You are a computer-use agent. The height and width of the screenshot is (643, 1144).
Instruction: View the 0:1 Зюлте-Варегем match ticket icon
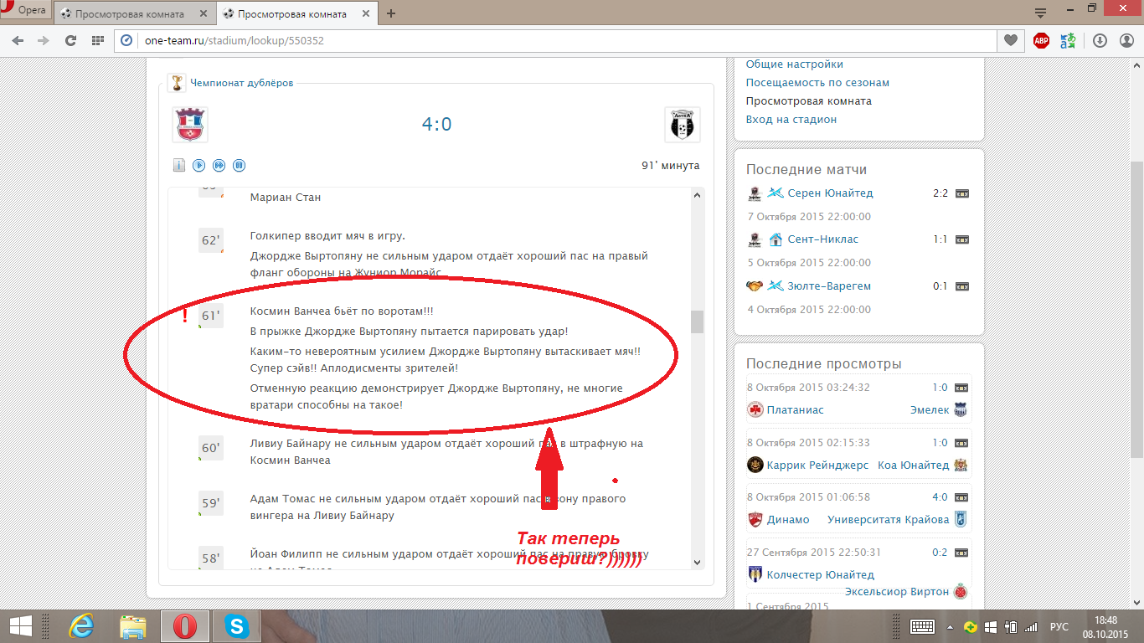[962, 286]
